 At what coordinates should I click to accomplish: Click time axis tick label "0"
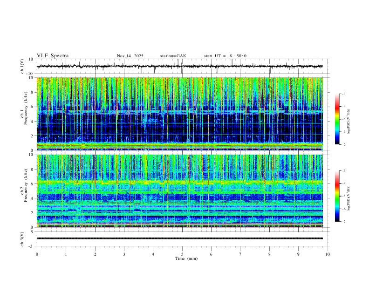(37, 254)
